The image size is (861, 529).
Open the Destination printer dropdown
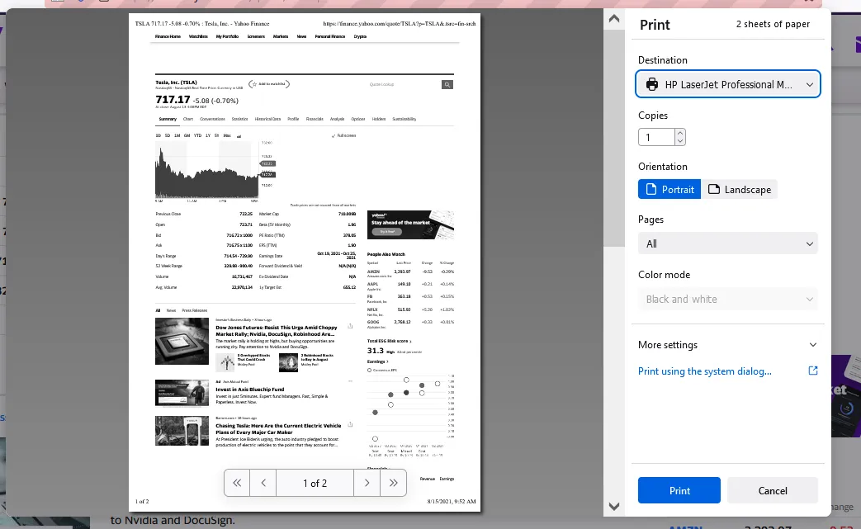728,84
